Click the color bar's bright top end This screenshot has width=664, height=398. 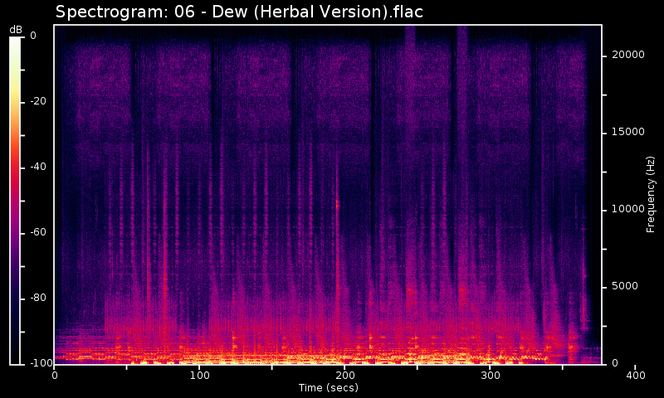point(16,41)
